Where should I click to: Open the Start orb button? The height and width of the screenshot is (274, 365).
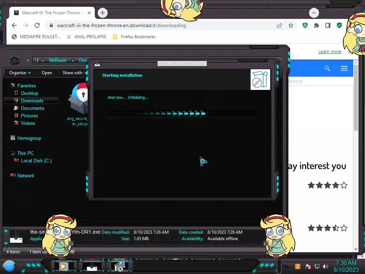tap(9, 266)
